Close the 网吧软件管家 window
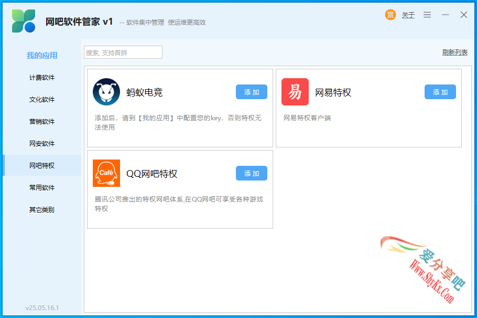The image size is (477, 318). (x=463, y=15)
